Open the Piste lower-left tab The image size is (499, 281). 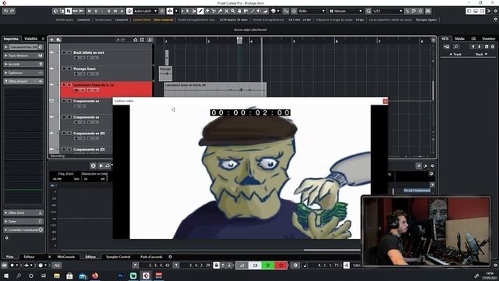10,257
